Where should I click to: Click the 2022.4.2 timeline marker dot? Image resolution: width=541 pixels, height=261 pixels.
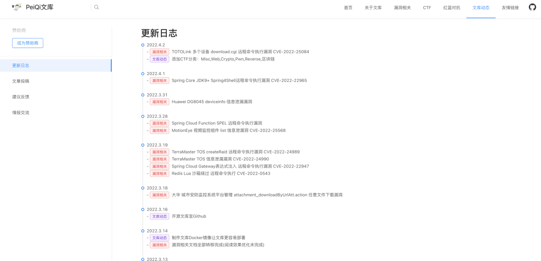tap(143, 45)
